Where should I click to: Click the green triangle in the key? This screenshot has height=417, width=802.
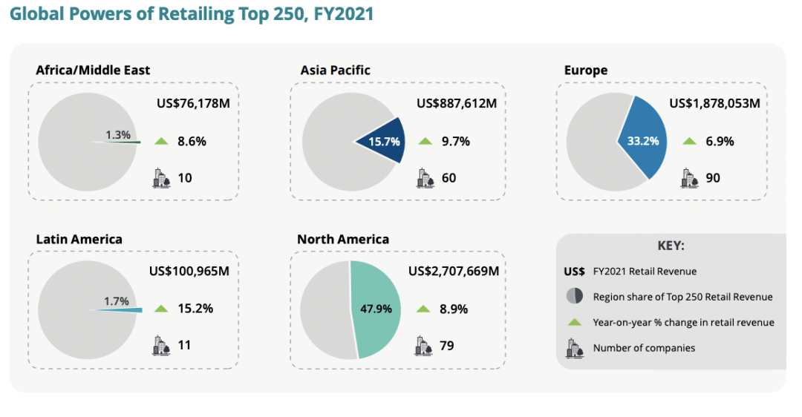[x=575, y=322]
